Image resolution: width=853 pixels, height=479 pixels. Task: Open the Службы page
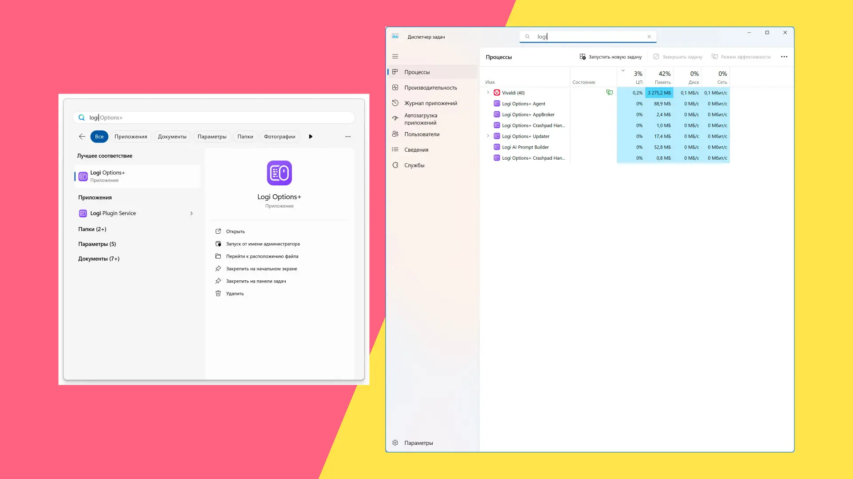tap(433, 165)
